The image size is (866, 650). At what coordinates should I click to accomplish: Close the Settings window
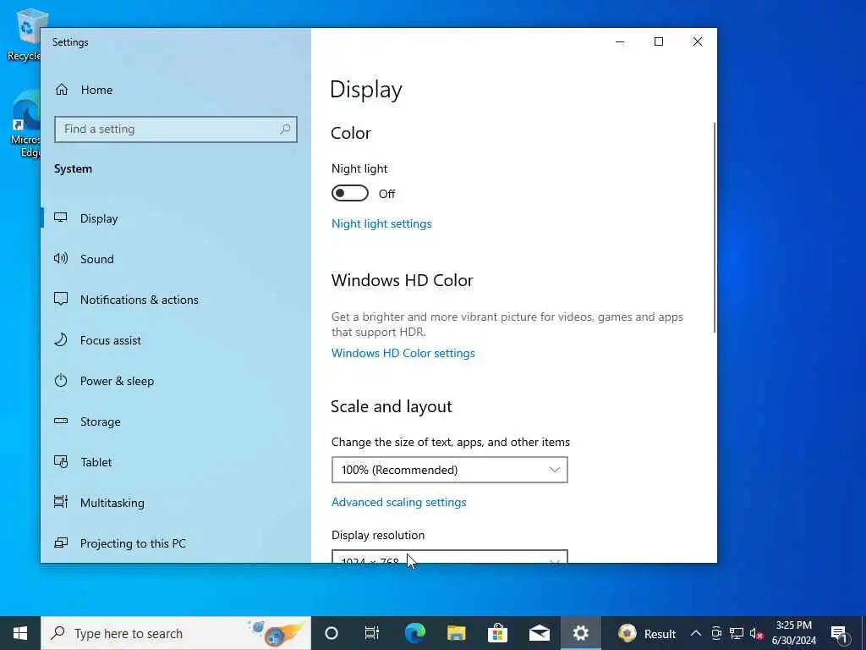tap(698, 42)
